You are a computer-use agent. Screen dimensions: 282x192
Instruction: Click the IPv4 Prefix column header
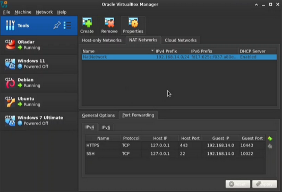pos(172,51)
